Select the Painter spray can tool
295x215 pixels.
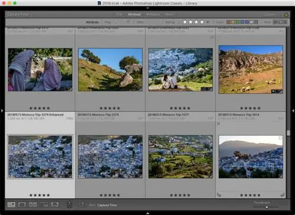[69, 204]
